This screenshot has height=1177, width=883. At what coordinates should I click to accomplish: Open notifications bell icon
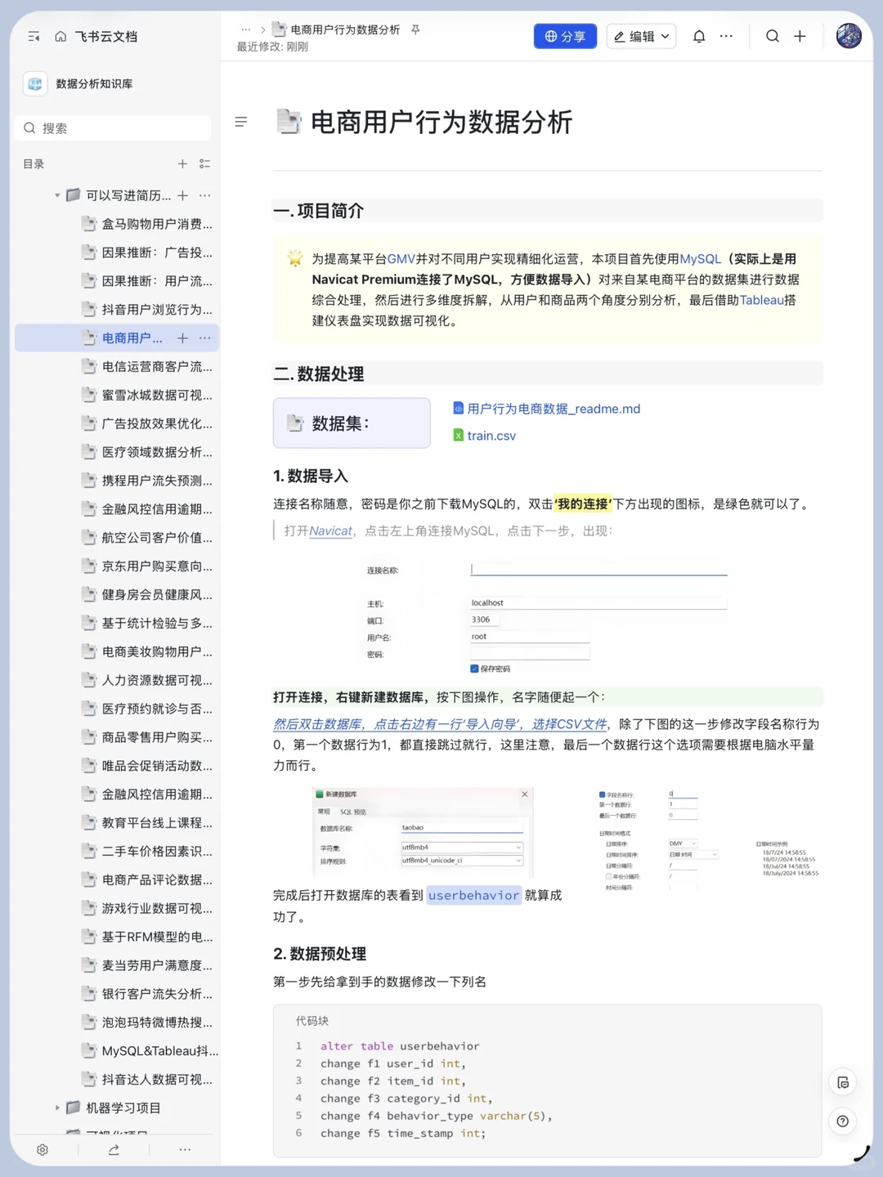(x=699, y=36)
